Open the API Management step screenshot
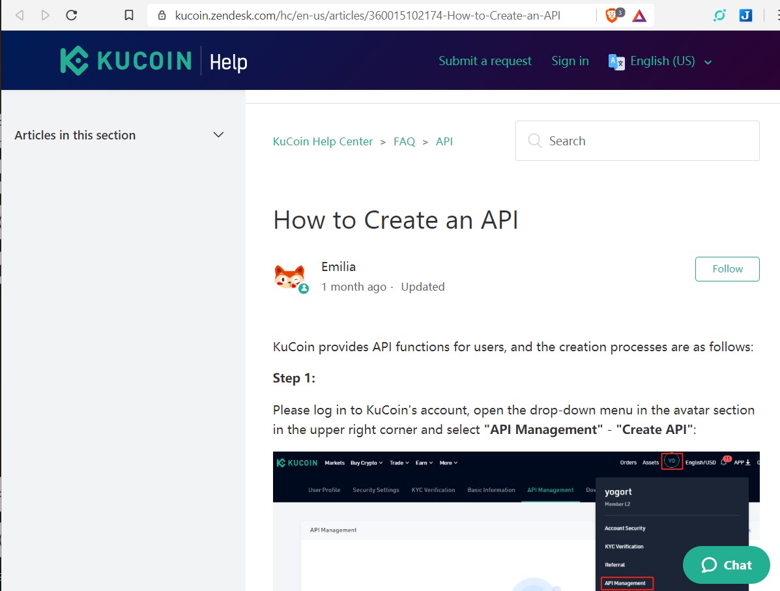This screenshot has height=591, width=780. [x=516, y=521]
